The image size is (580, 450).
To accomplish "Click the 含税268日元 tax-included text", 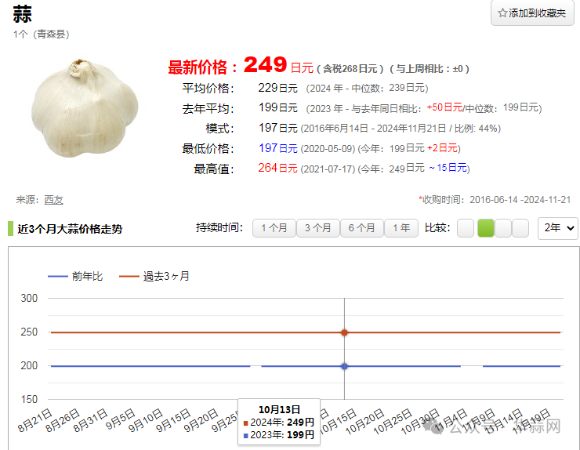I will [x=350, y=69].
